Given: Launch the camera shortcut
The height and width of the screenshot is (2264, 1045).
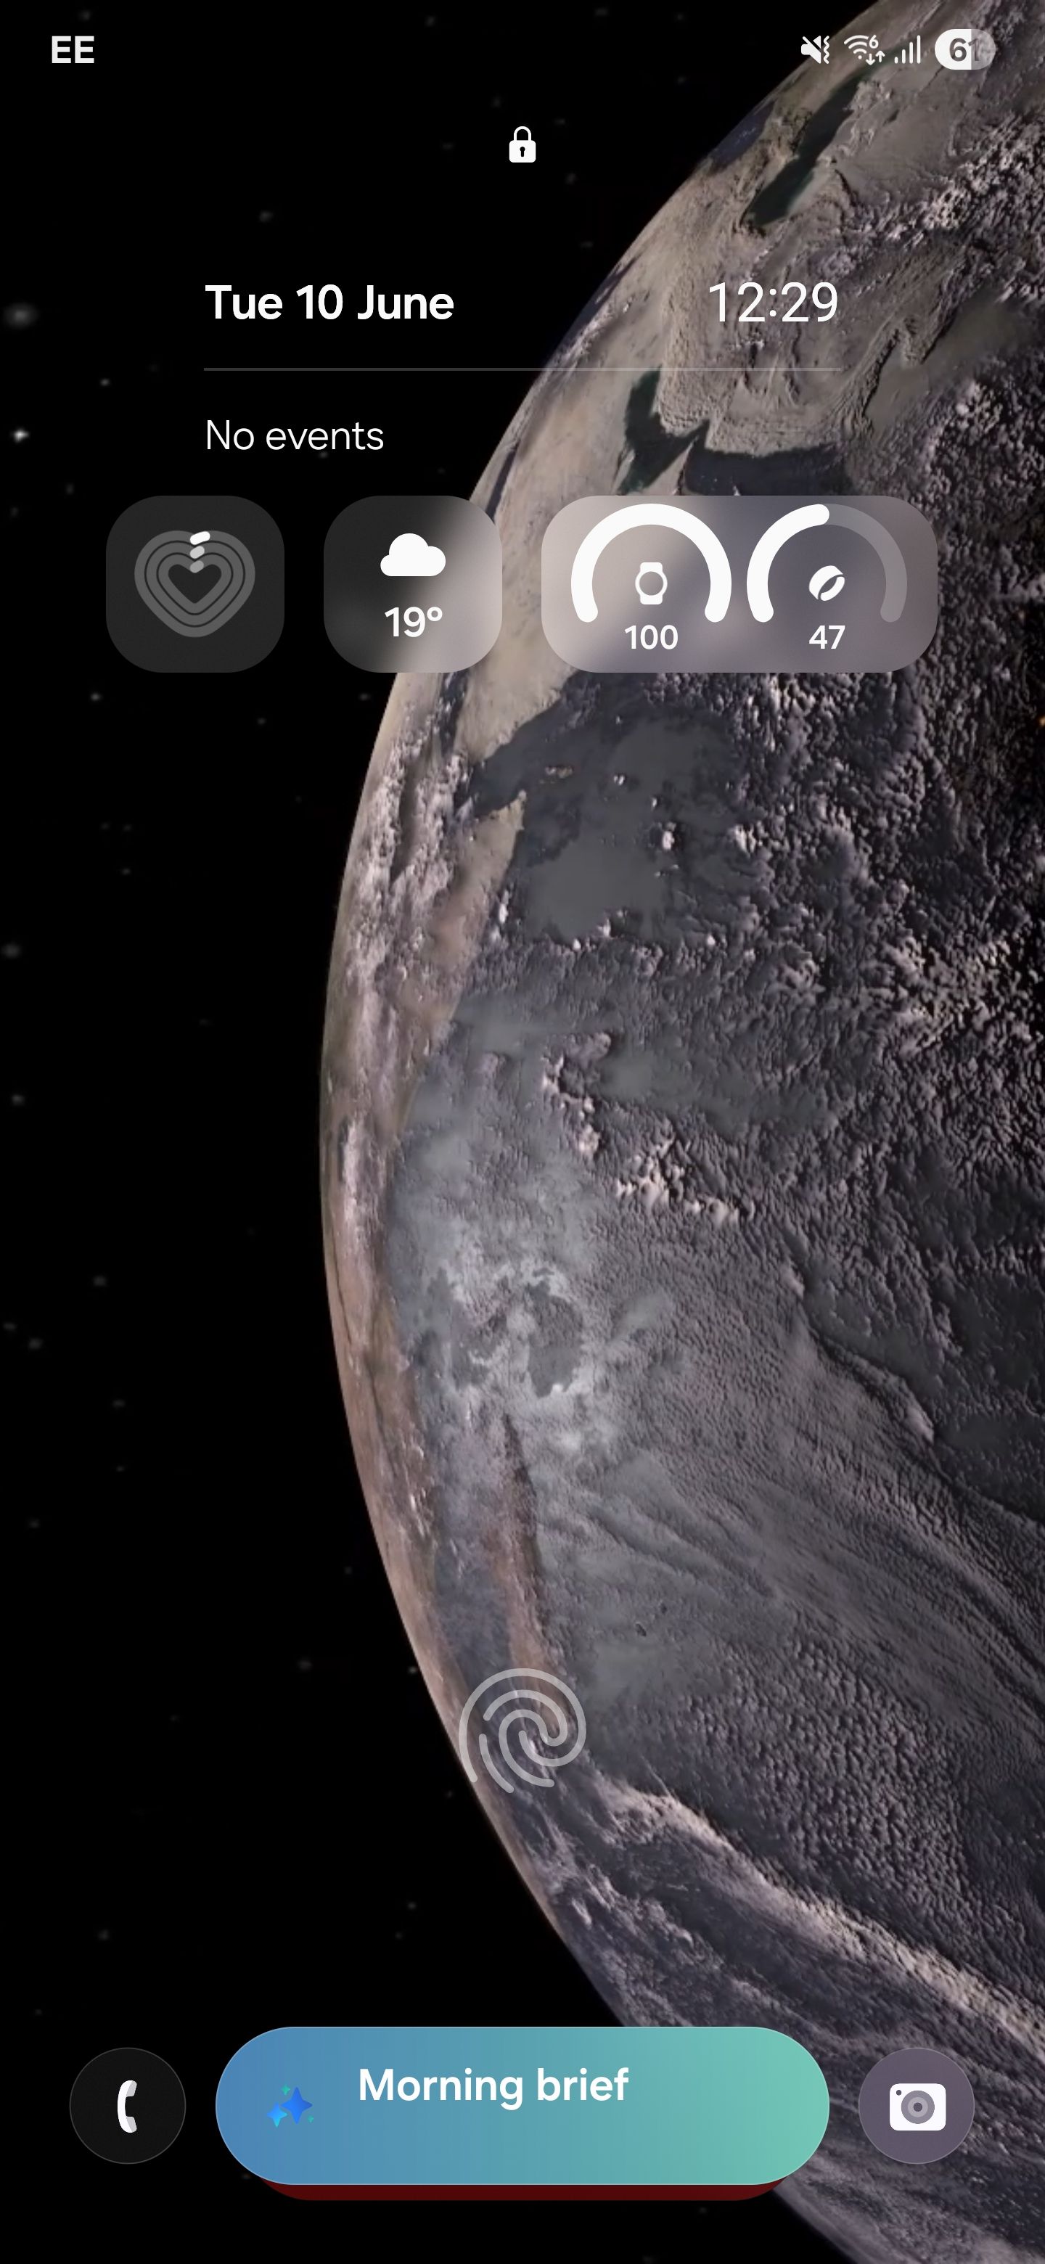Looking at the screenshot, I should coord(916,2106).
